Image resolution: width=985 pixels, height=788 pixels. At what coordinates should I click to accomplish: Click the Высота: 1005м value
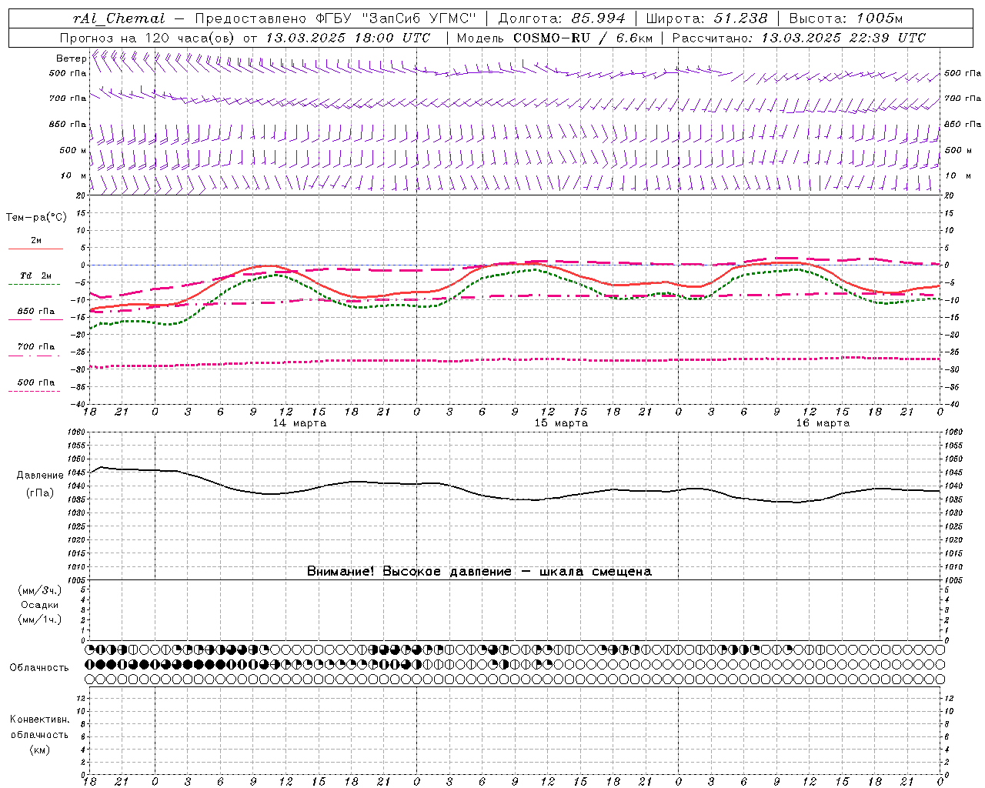846,18
